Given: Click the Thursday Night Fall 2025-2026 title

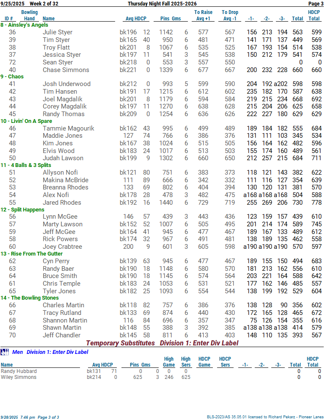Looking at the screenshot, I should pos(162,3).
